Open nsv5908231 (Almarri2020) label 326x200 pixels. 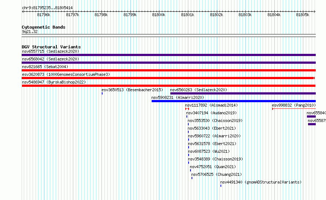coord(178,97)
